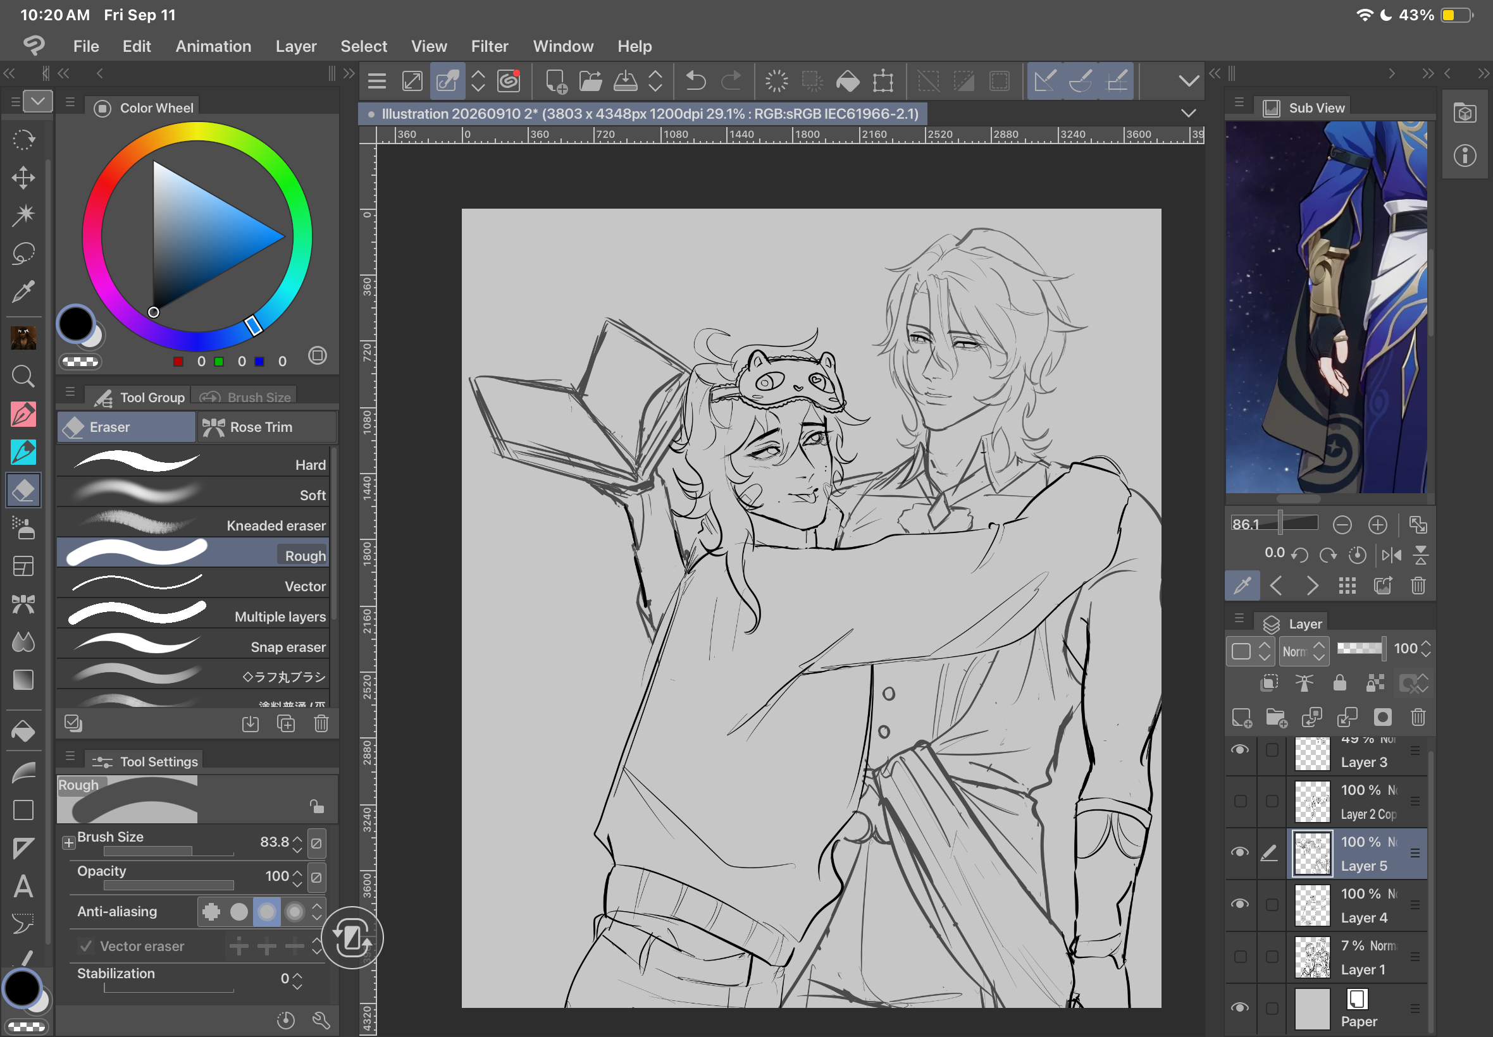Open the layer blending mode dropdown

1304,651
